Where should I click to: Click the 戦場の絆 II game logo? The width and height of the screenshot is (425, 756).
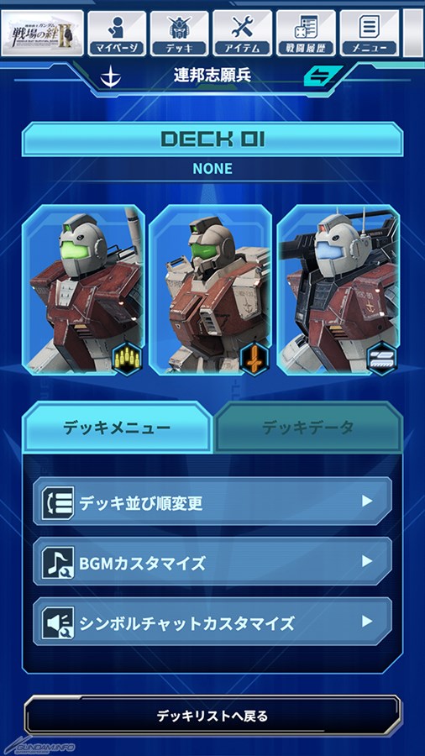42,34
